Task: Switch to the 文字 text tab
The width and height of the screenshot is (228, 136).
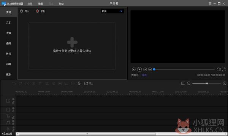Action: coord(9,23)
